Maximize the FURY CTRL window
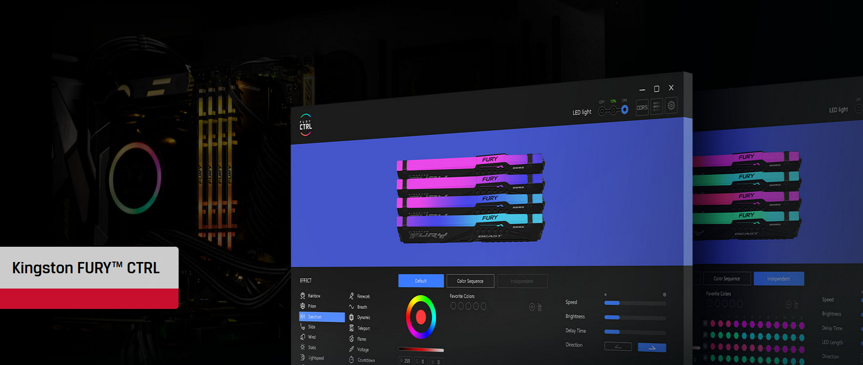Viewport: 863px width, 365px height. pos(657,89)
